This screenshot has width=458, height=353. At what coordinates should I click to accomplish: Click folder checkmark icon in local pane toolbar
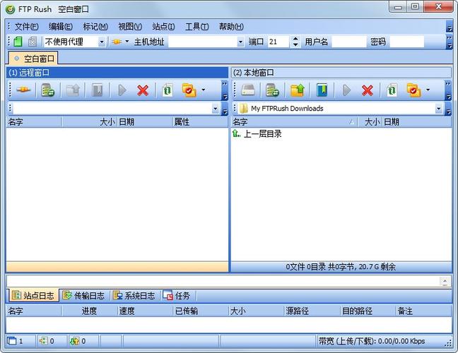[413, 90]
